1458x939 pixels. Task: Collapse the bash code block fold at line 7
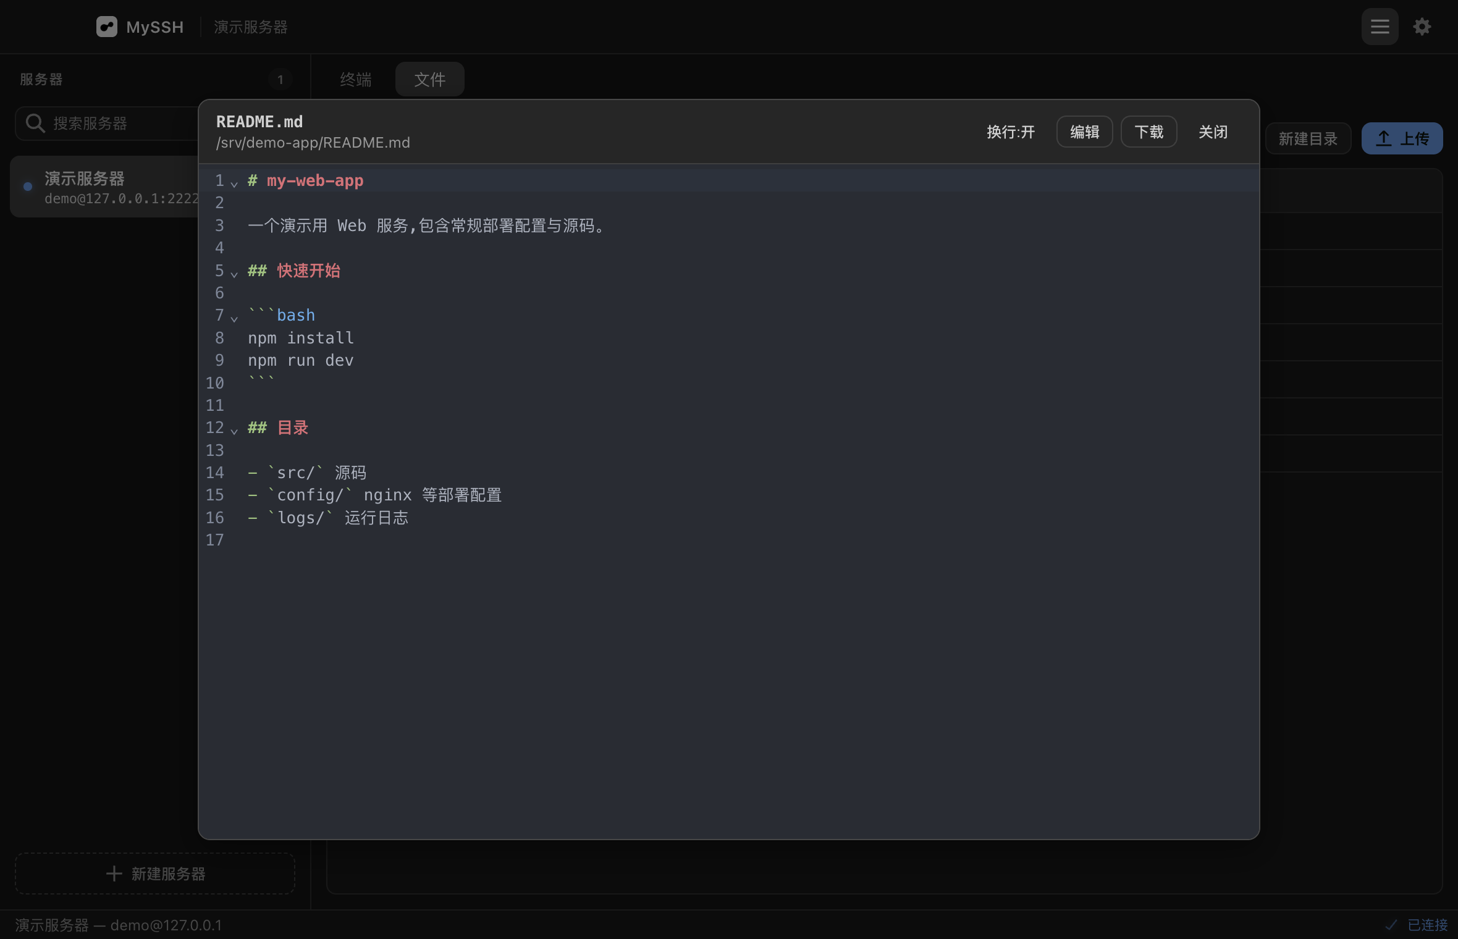coord(234,319)
